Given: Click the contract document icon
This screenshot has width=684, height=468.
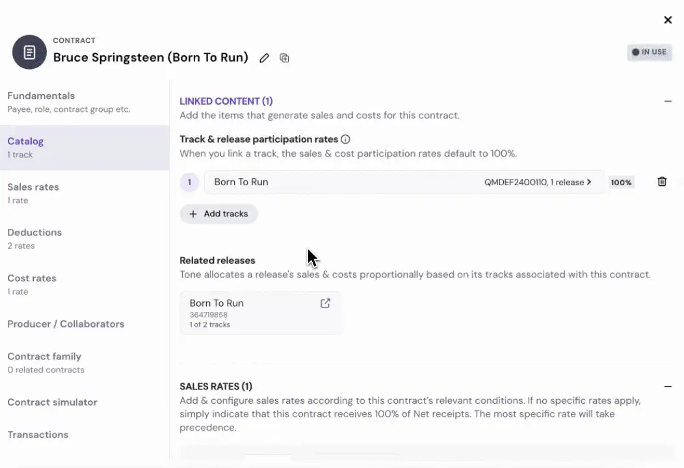Looking at the screenshot, I should point(29,53).
